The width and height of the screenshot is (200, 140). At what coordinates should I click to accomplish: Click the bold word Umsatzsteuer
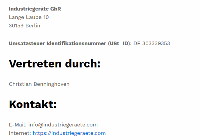[x=27, y=43]
